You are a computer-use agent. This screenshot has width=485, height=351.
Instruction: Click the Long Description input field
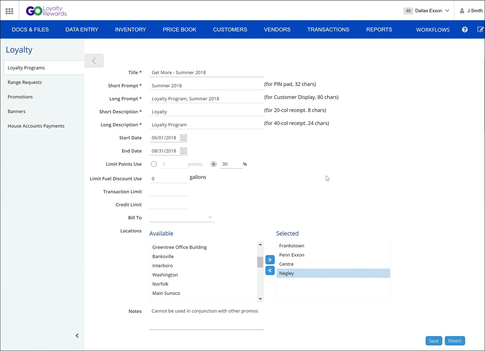[x=207, y=125]
